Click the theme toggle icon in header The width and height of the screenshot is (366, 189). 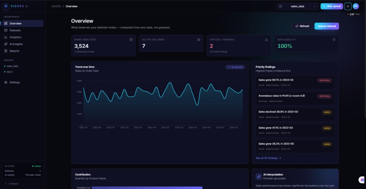(348, 6)
